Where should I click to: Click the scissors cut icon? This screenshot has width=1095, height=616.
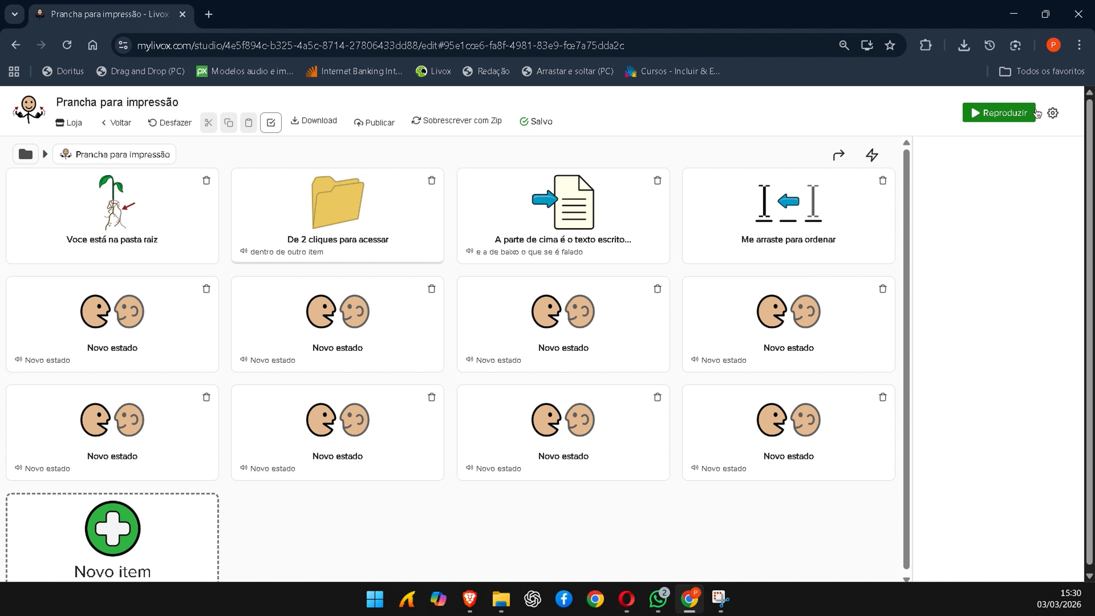click(209, 122)
